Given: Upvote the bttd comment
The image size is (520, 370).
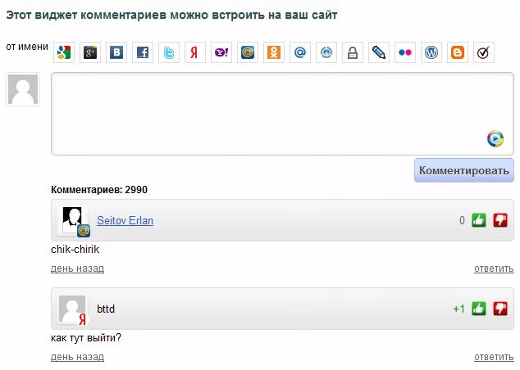Looking at the screenshot, I should point(479,309).
